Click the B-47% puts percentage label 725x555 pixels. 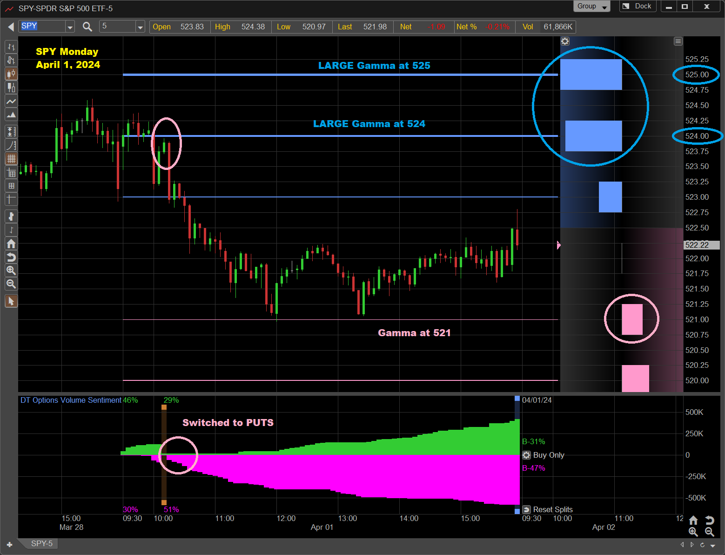click(x=533, y=468)
